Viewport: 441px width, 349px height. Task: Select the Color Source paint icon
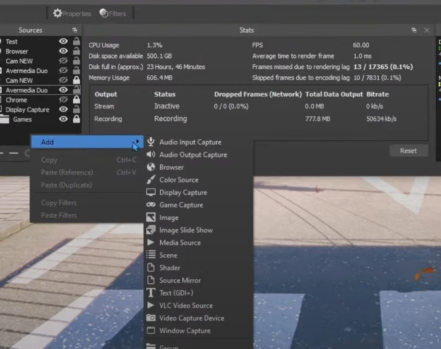click(x=150, y=180)
